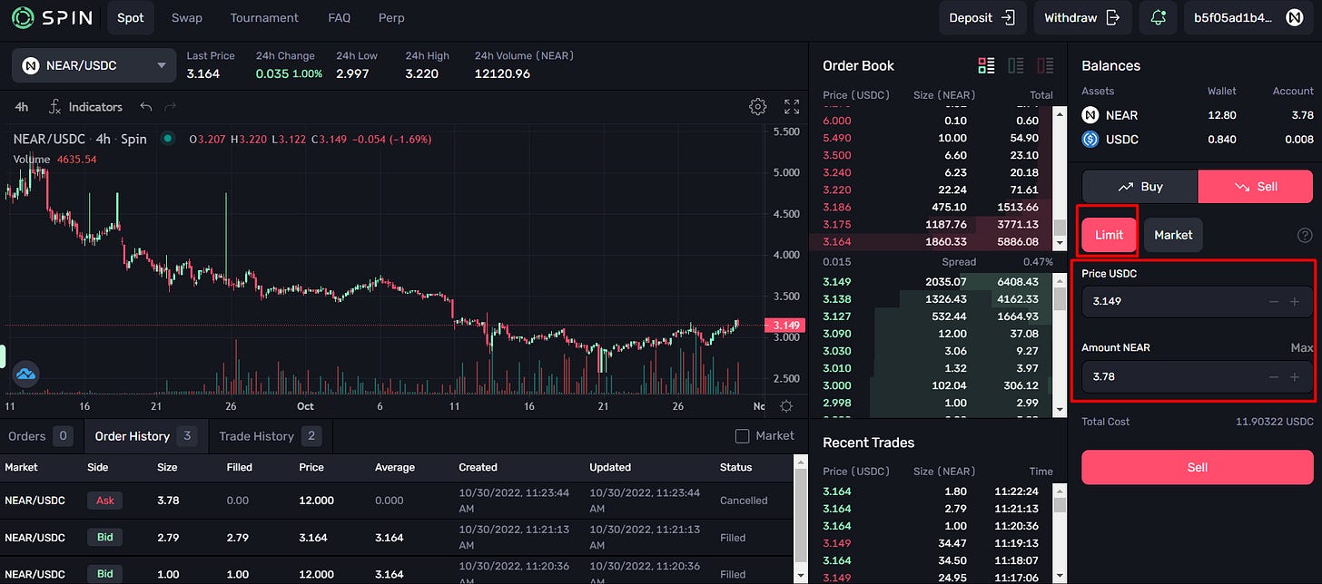Image resolution: width=1322 pixels, height=584 pixels.
Task: Select bid price 3.149 in order book
Action: pos(836,281)
